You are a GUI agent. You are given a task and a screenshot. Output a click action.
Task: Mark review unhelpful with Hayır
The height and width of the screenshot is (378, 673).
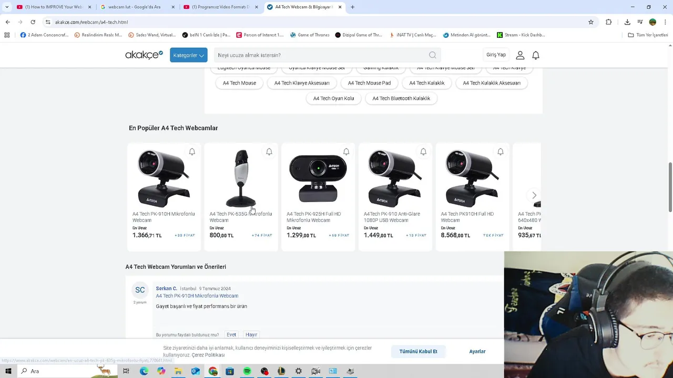[251, 334]
